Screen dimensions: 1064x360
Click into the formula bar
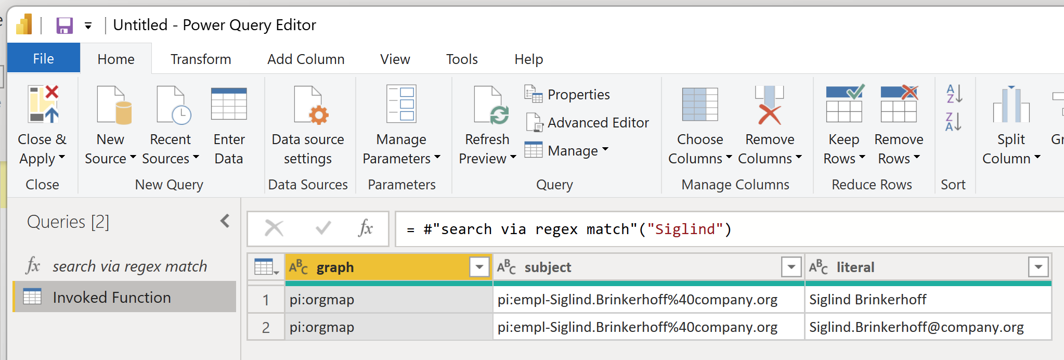click(x=729, y=229)
